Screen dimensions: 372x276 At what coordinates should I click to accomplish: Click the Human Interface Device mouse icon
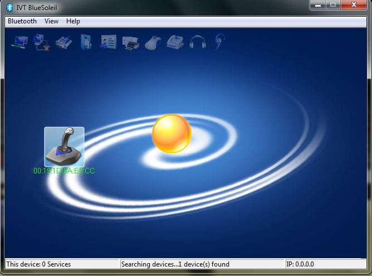coord(153,43)
